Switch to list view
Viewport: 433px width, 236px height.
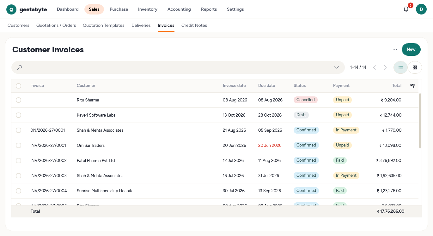pos(400,67)
